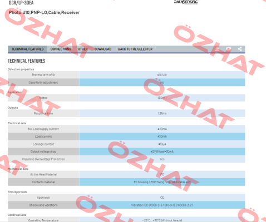266x222 pixels.
Task: Click the Datasensing logo
Action: coord(186,2)
